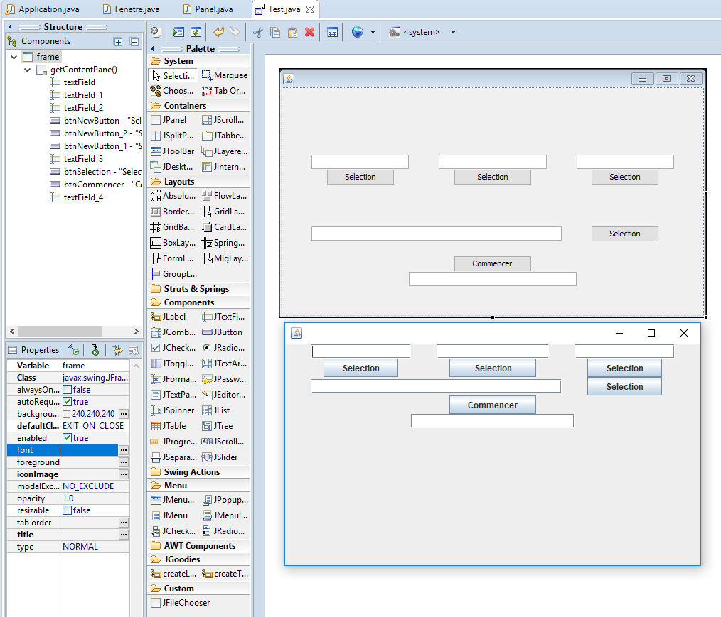Uncheck the autoRequestFocus property checkbox
This screenshot has height=617, width=721.
pos(67,402)
